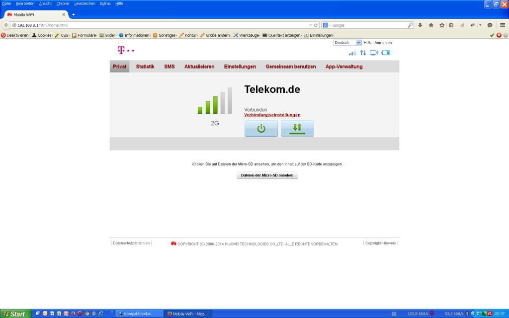The height and width of the screenshot is (318, 509).
Task: Open the SMS tab
Action: [x=170, y=66]
